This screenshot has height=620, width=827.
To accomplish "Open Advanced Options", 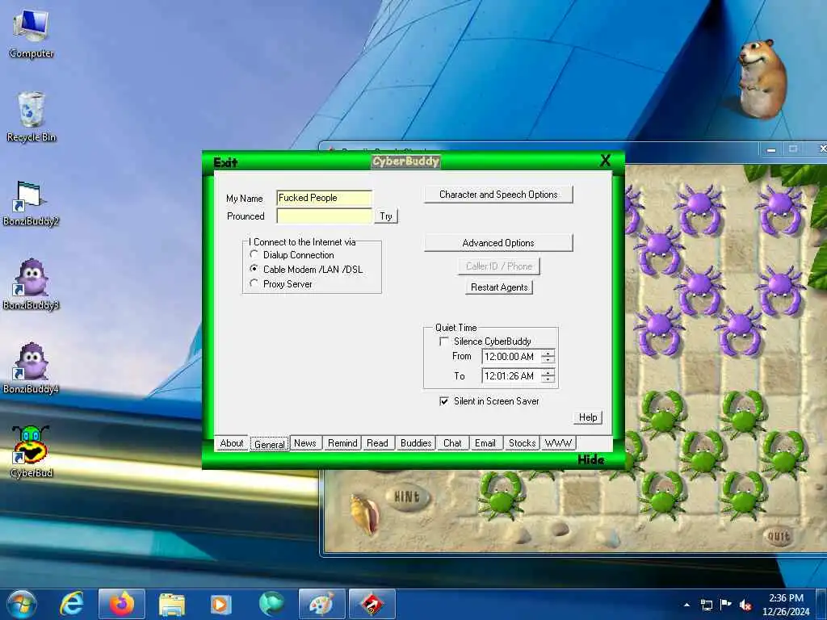I will (x=498, y=243).
